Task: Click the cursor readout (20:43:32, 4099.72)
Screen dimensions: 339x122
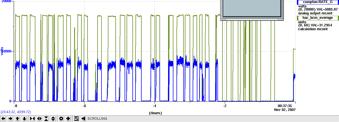Action: [x=16, y=112]
